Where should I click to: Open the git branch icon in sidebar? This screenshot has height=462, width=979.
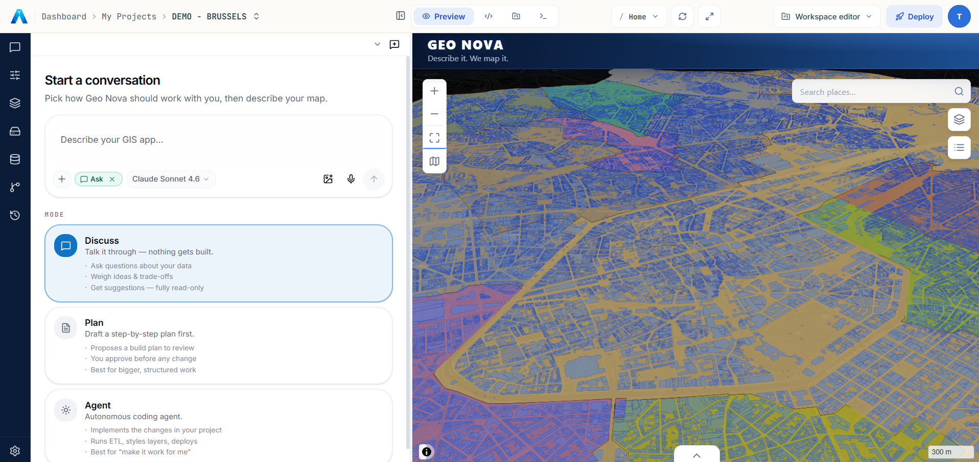[15, 187]
